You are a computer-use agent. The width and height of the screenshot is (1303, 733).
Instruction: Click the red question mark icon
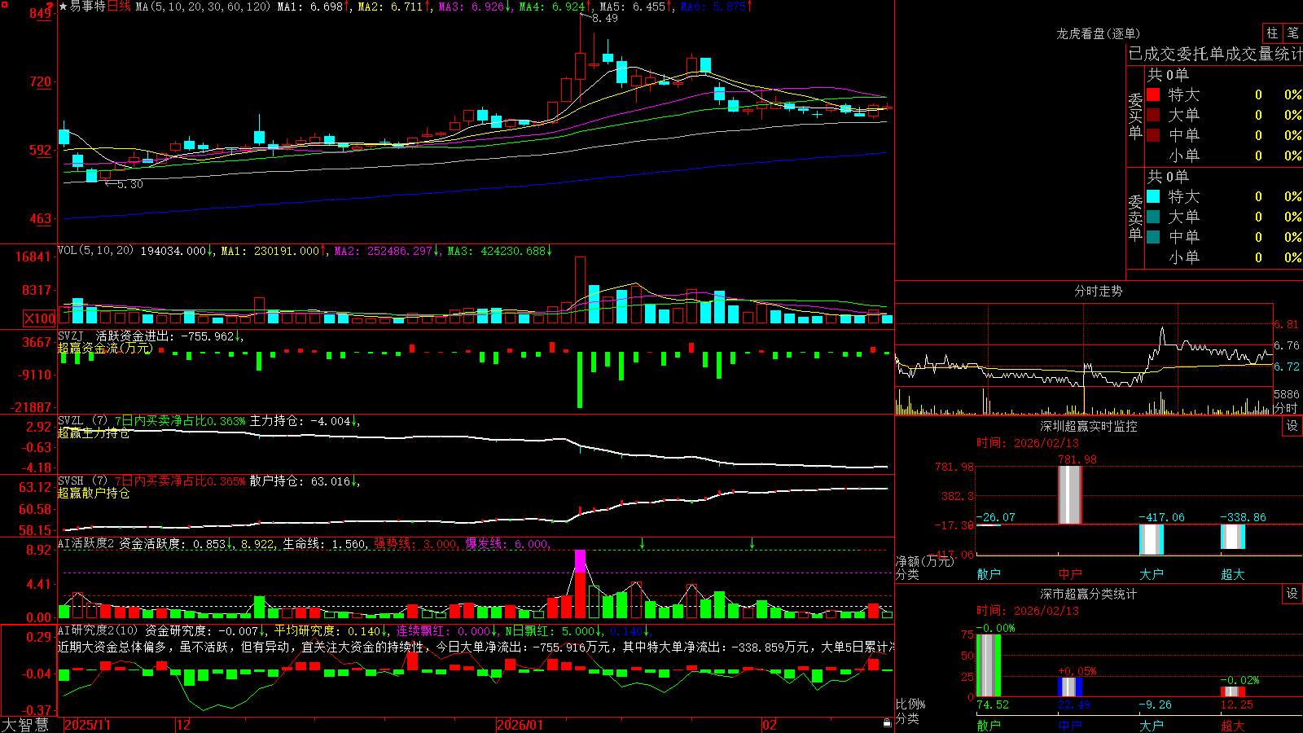[50, 7]
